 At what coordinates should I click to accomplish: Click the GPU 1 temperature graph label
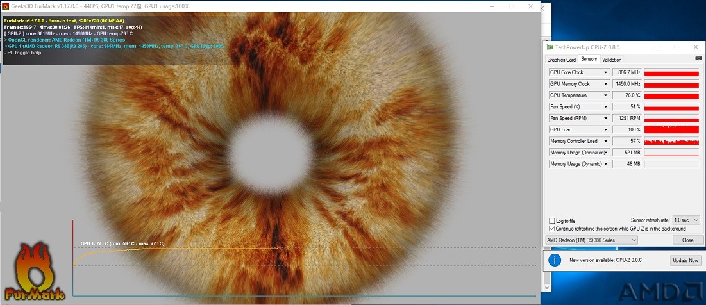tap(122, 243)
